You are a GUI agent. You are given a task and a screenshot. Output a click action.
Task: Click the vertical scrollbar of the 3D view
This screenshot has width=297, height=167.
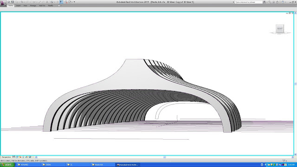click(x=295, y=83)
